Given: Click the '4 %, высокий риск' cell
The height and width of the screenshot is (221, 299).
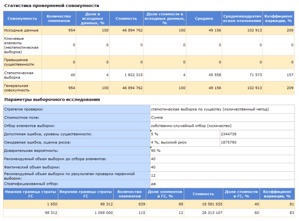Looking at the screenshot, I should (x=185, y=142).
